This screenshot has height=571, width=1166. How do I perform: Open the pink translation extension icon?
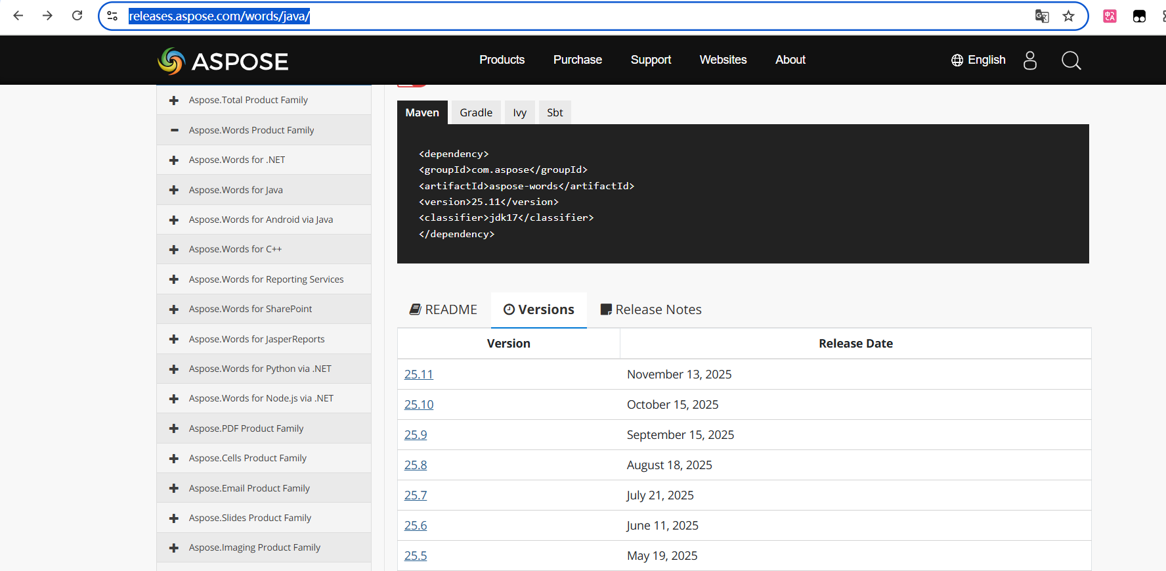click(1110, 16)
